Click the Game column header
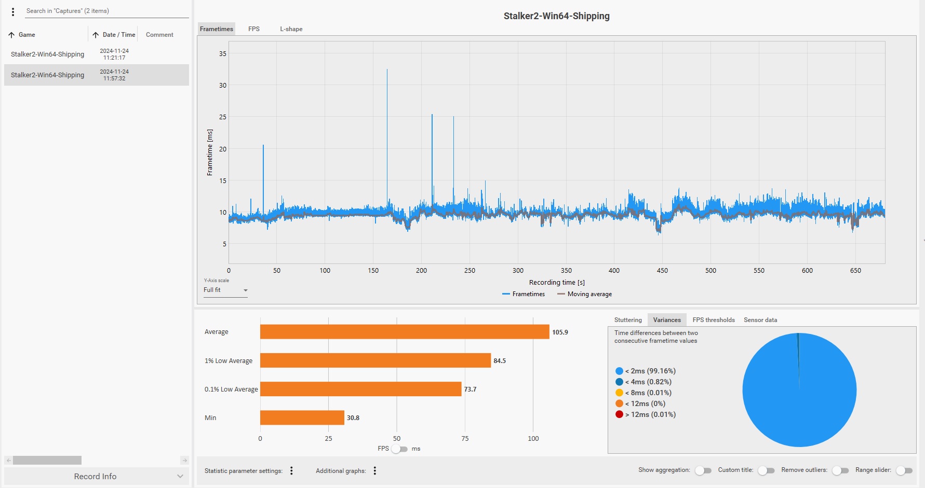Image resolution: width=925 pixels, height=488 pixels. [27, 35]
